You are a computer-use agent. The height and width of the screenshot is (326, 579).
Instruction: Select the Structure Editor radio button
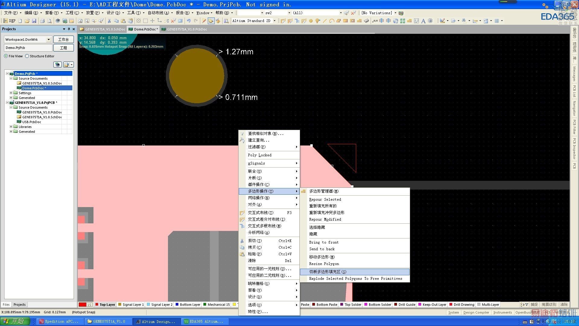[x=27, y=56]
